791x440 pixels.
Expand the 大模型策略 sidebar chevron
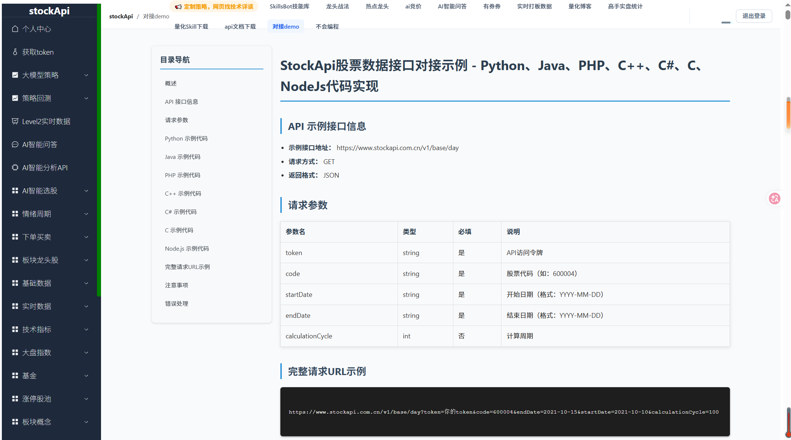[x=86, y=75]
